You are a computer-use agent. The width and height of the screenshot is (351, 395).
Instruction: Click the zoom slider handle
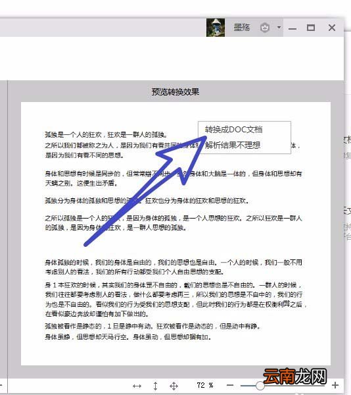(260, 385)
